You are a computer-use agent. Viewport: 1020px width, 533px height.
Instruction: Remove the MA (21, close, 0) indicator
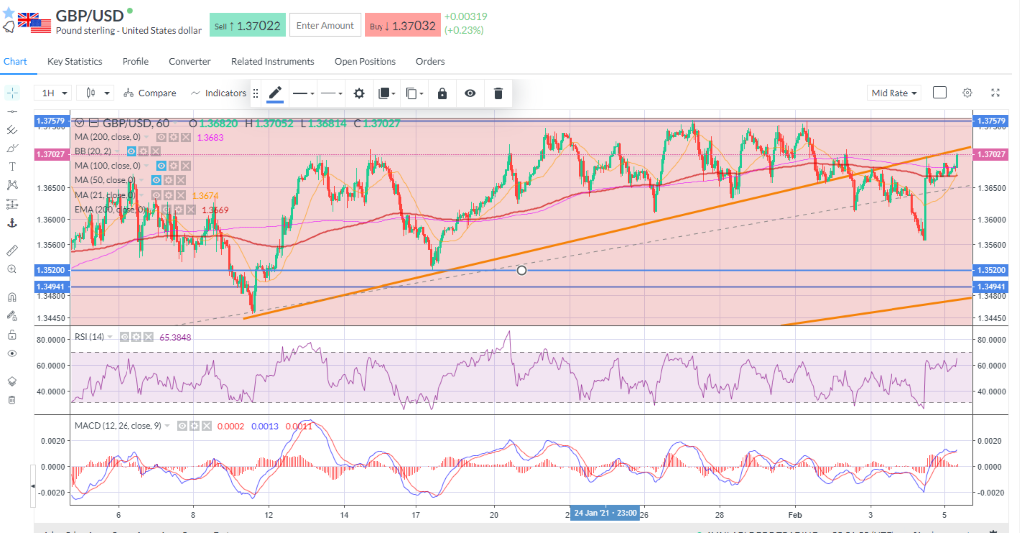click(x=181, y=195)
